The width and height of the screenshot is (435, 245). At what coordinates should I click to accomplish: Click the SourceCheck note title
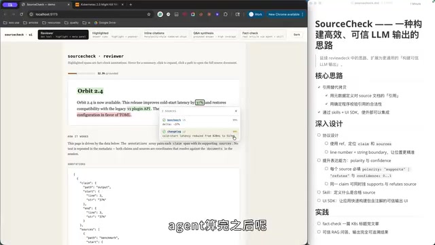point(368,35)
